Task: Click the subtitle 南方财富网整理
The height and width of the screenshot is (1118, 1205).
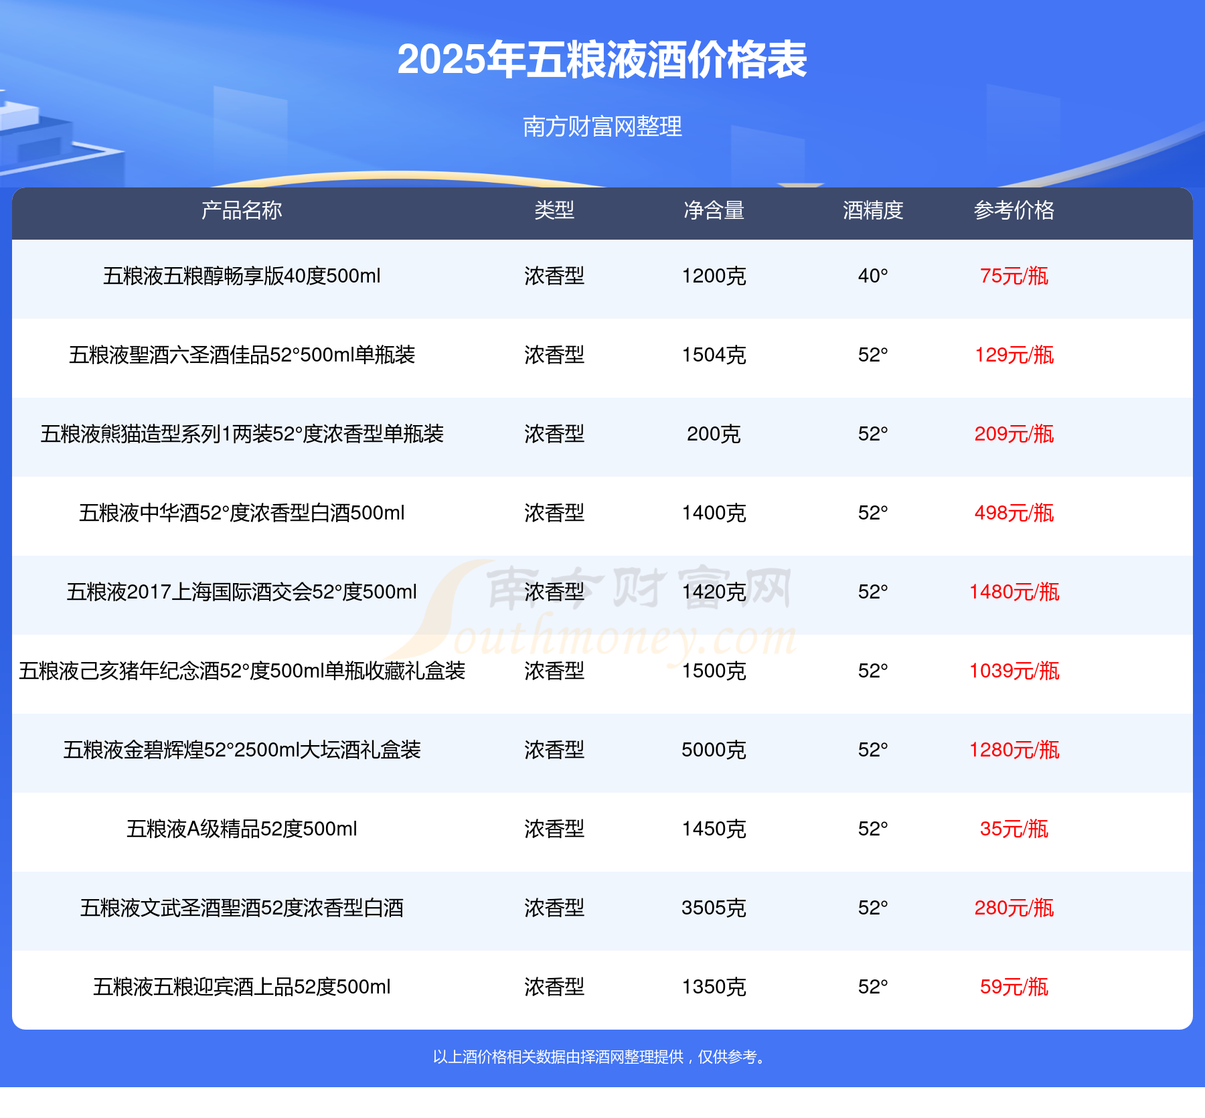Action: pos(602,127)
